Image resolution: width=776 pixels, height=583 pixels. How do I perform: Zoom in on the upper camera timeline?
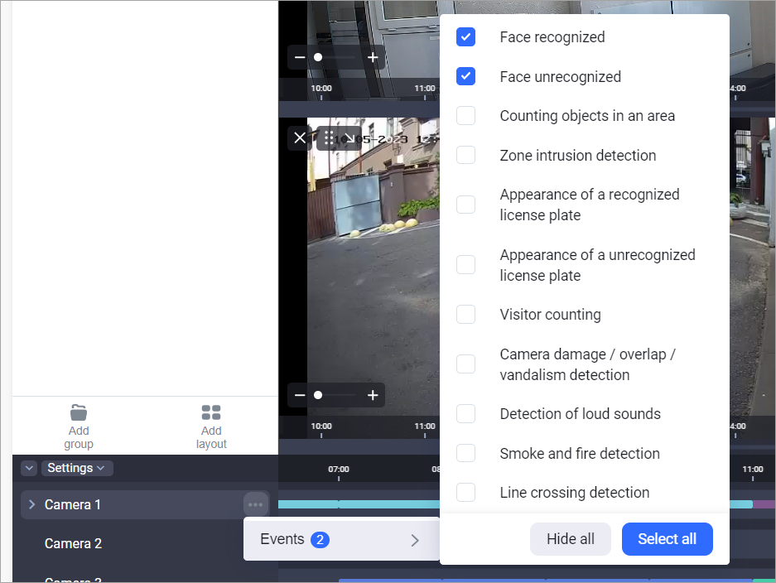[373, 57]
